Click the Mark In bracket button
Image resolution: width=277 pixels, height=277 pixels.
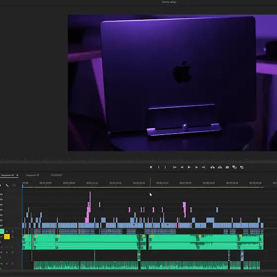[x=159, y=167]
